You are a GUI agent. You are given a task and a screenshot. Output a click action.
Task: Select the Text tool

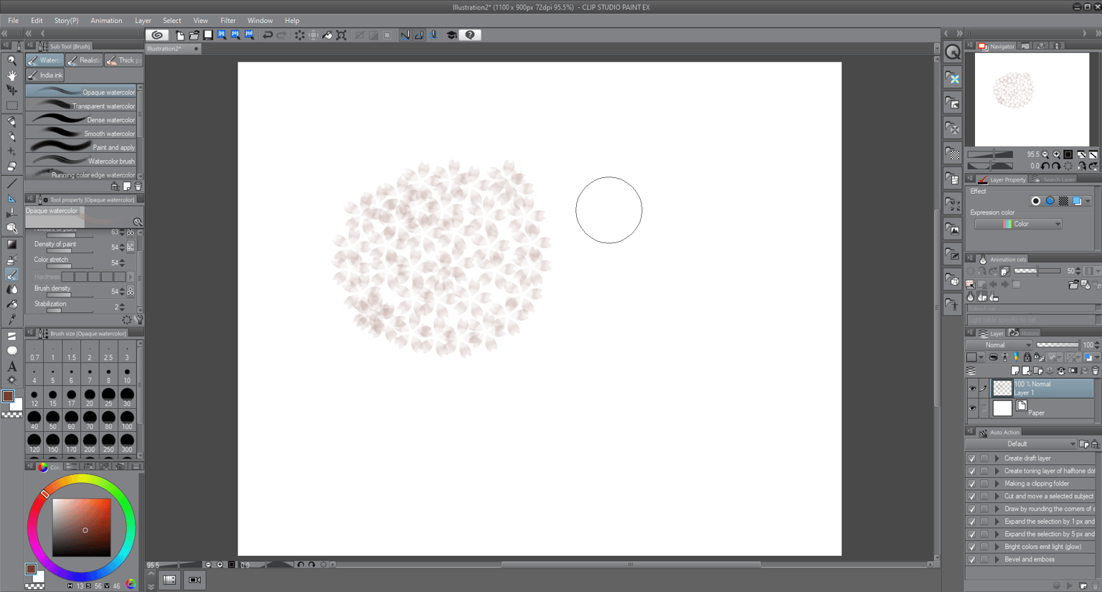pos(11,366)
